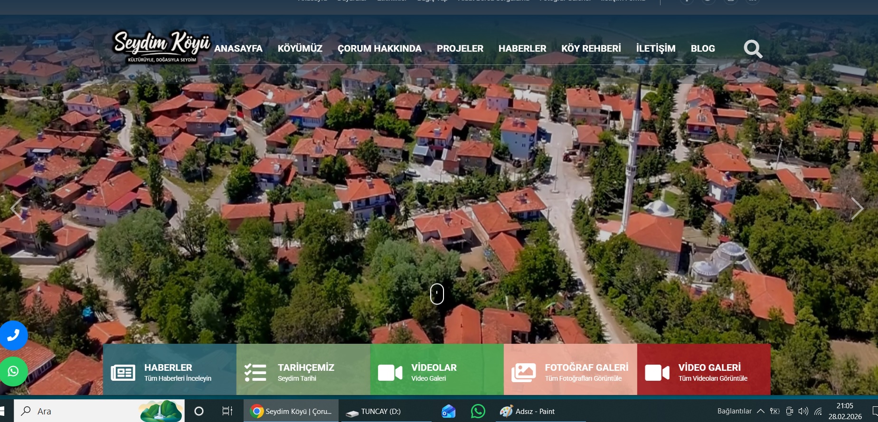
Task: Click the volume speaker tray icon
Action: 803,411
